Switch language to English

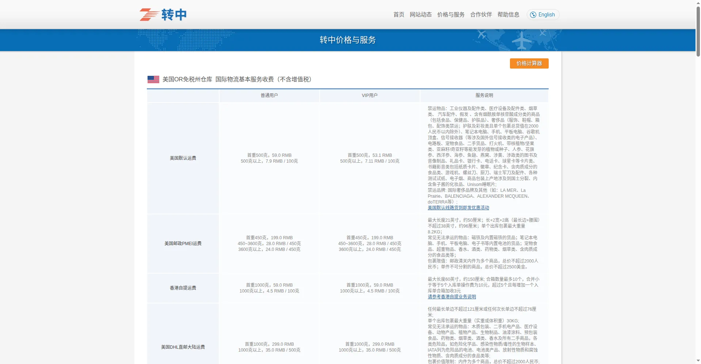point(543,15)
